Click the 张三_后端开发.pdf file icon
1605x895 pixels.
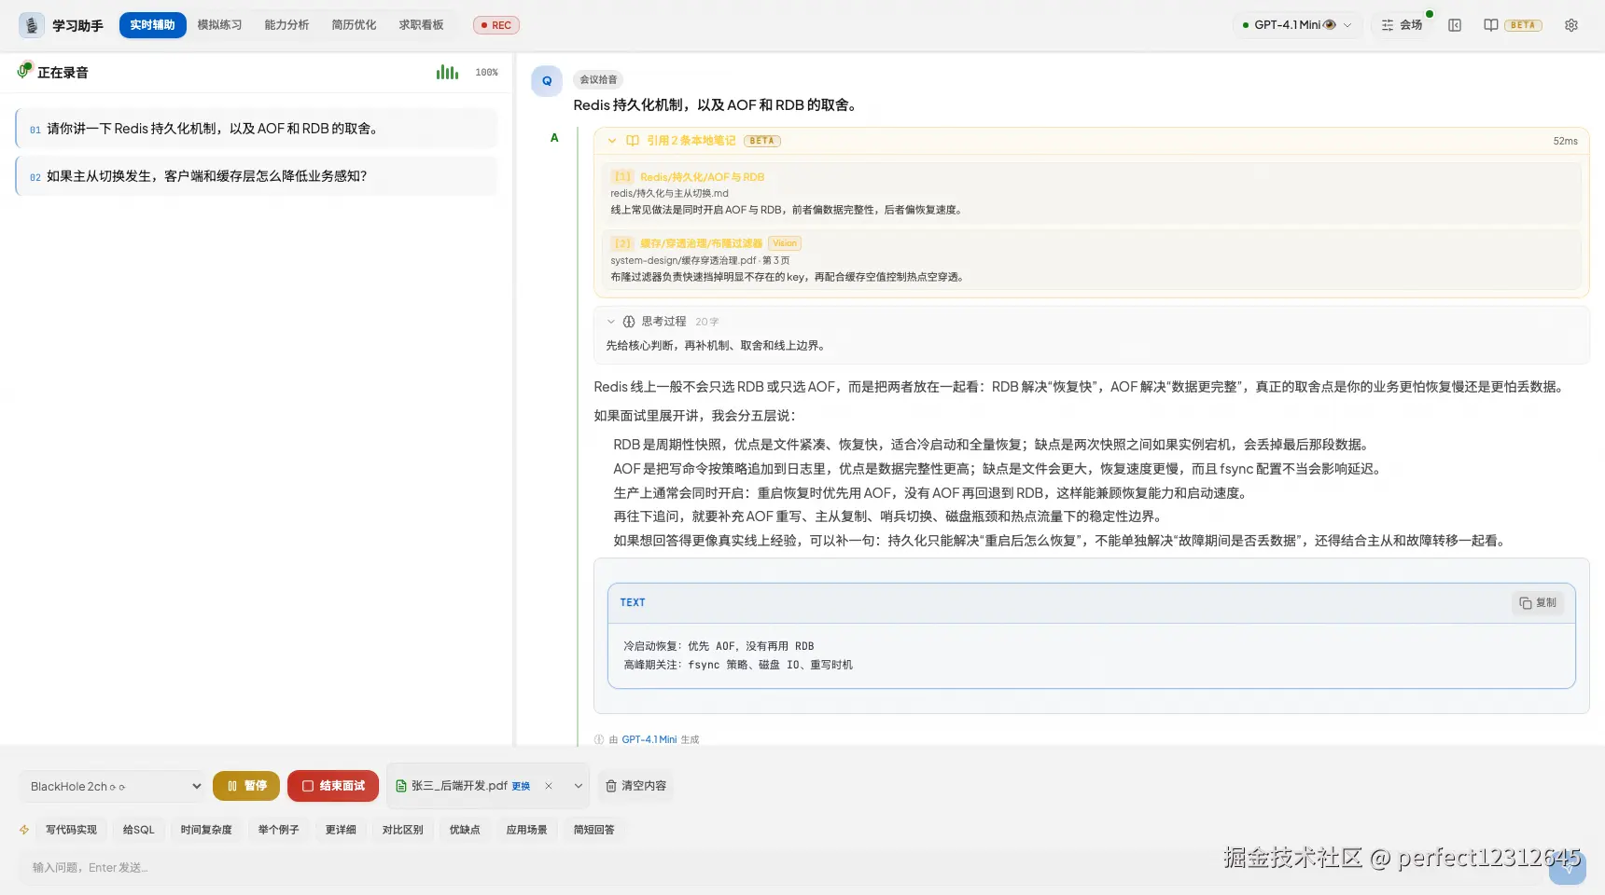(401, 786)
